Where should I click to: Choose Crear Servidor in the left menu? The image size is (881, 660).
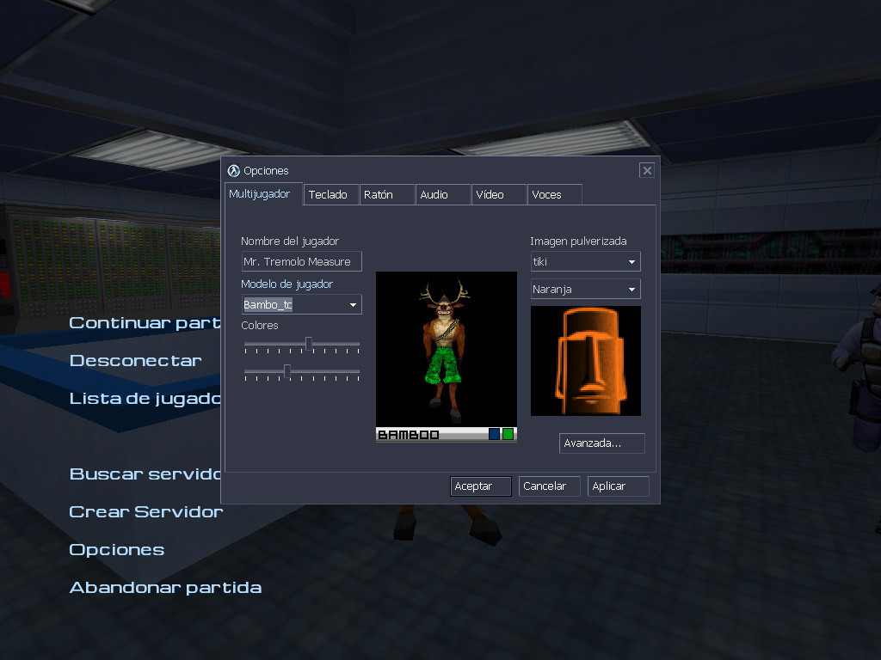[145, 510]
